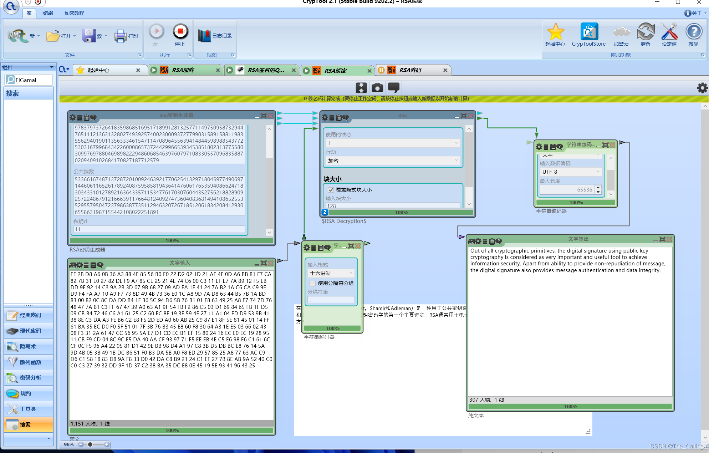Close the RSA解密 tab

click(x=369, y=71)
